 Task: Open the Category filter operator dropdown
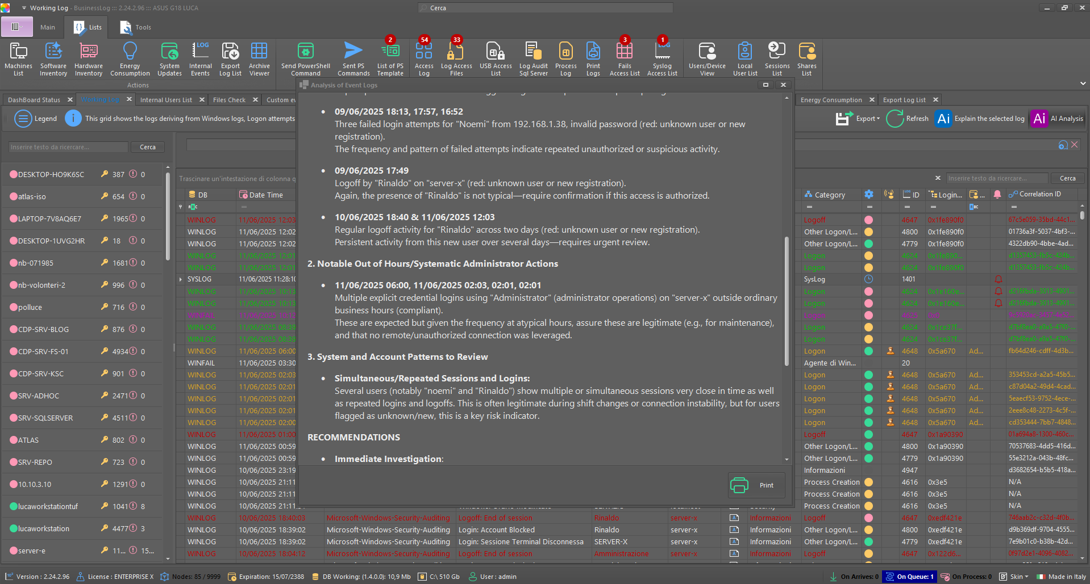pyautogui.click(x=809, y=206)
